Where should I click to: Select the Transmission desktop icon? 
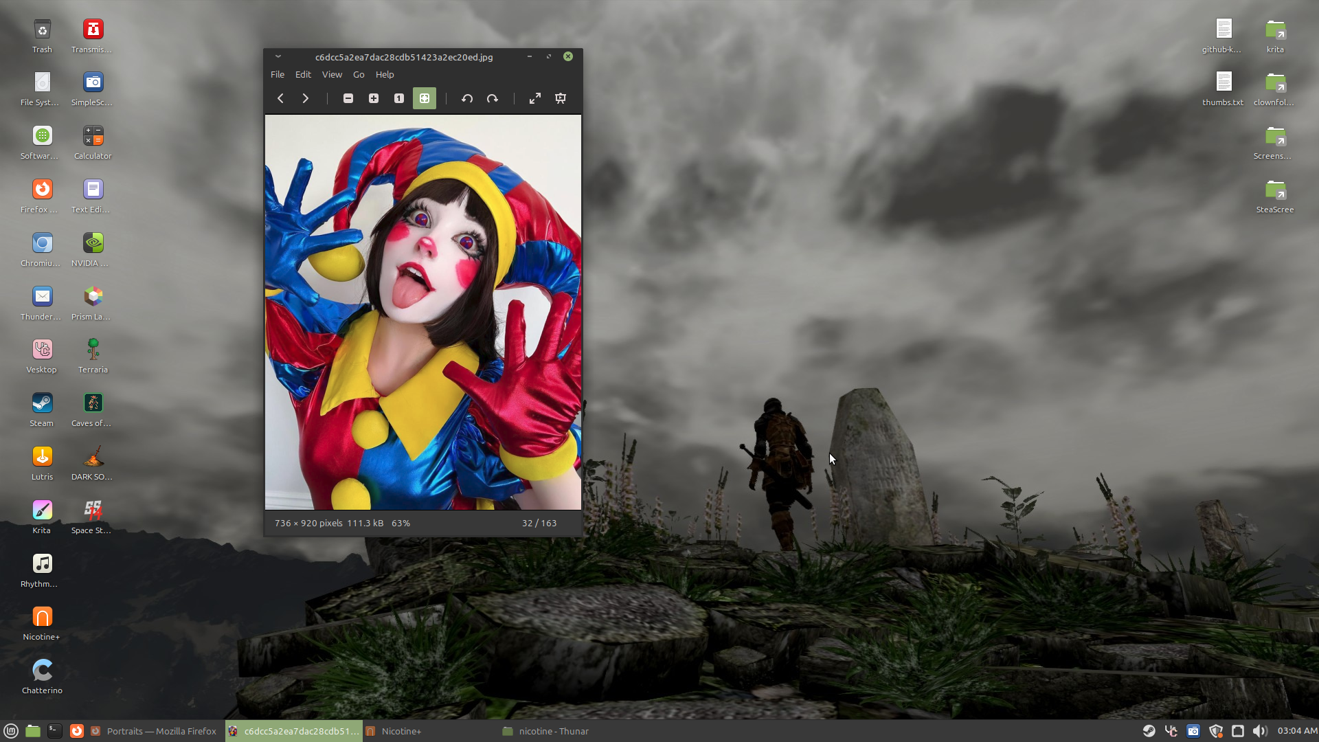(92, 36)
